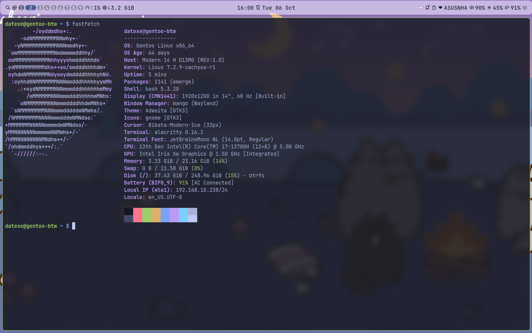Click the Kernel line Linux 7.2.9-cachyos-r1
The image size is (532, 333).
[x=170, y=67]
